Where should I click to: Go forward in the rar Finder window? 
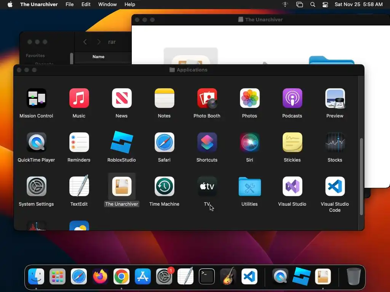coord(99,42)
